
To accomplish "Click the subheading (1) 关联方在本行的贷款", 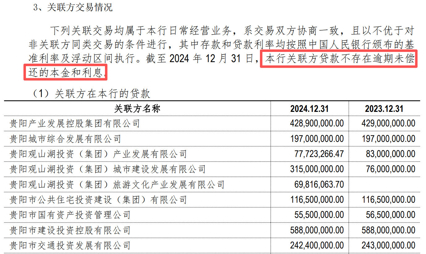I will point(91,94).
